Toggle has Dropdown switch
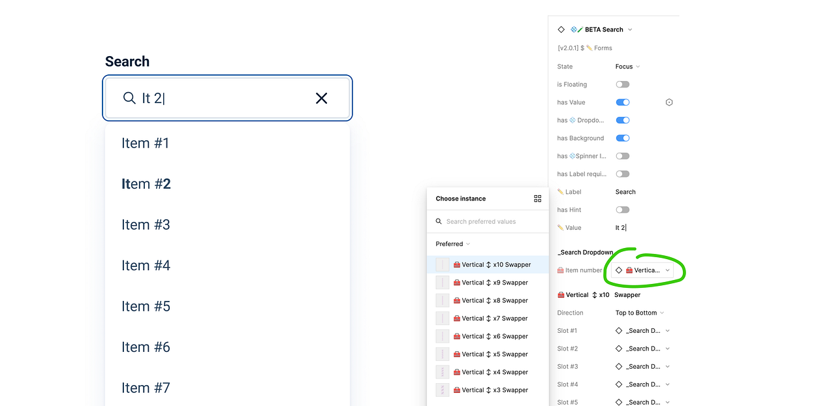The height and width of the screenshot is (406, 816). click(623, 120)
